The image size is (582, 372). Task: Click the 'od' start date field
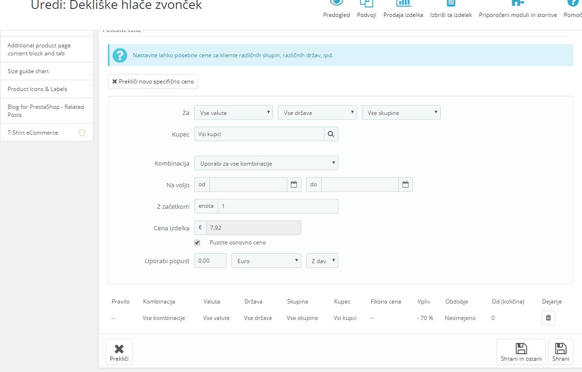point(248,184)
